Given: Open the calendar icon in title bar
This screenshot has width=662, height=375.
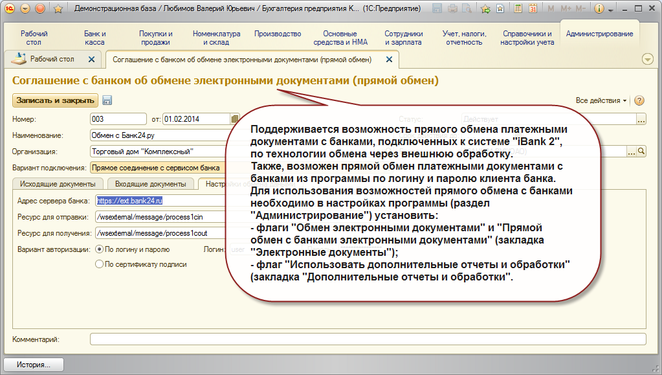Looking at the screenshot, I should coord(533,9).
